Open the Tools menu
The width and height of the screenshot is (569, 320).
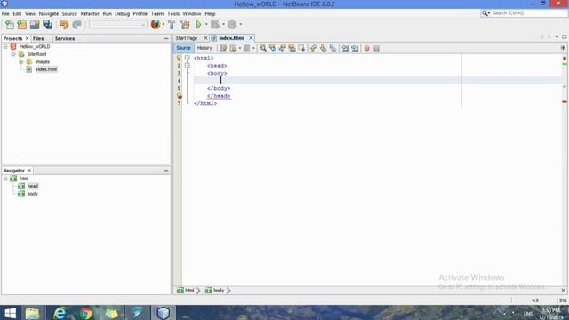click(173, 14)
